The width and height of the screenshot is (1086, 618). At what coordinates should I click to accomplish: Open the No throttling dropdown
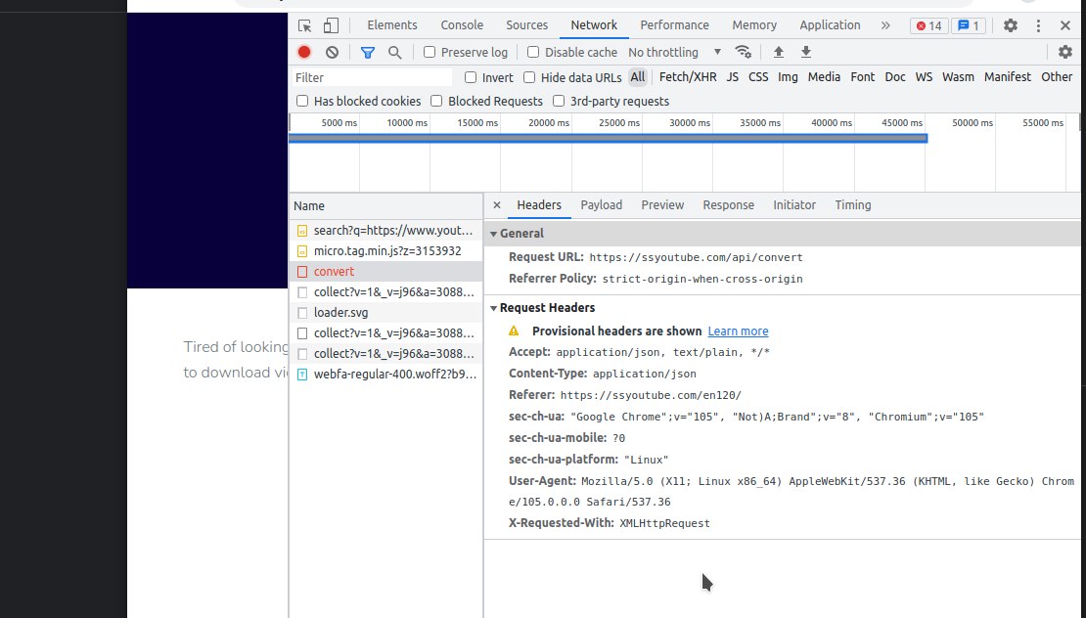(675, 52)
